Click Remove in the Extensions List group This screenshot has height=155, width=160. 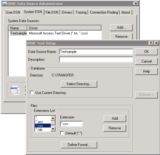click(x=115, y=128)
